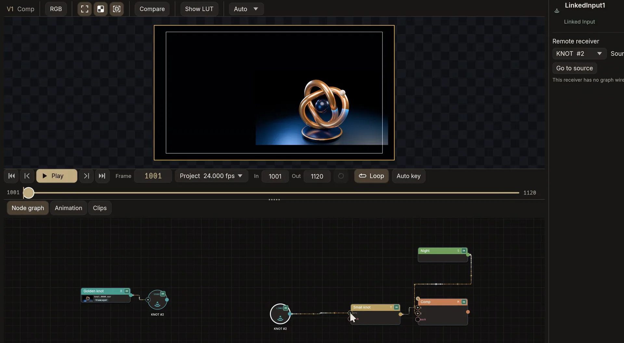Screen dimensions: 624x343
Task: Switch to the Clips tab
Action: [x=100, y=208]
